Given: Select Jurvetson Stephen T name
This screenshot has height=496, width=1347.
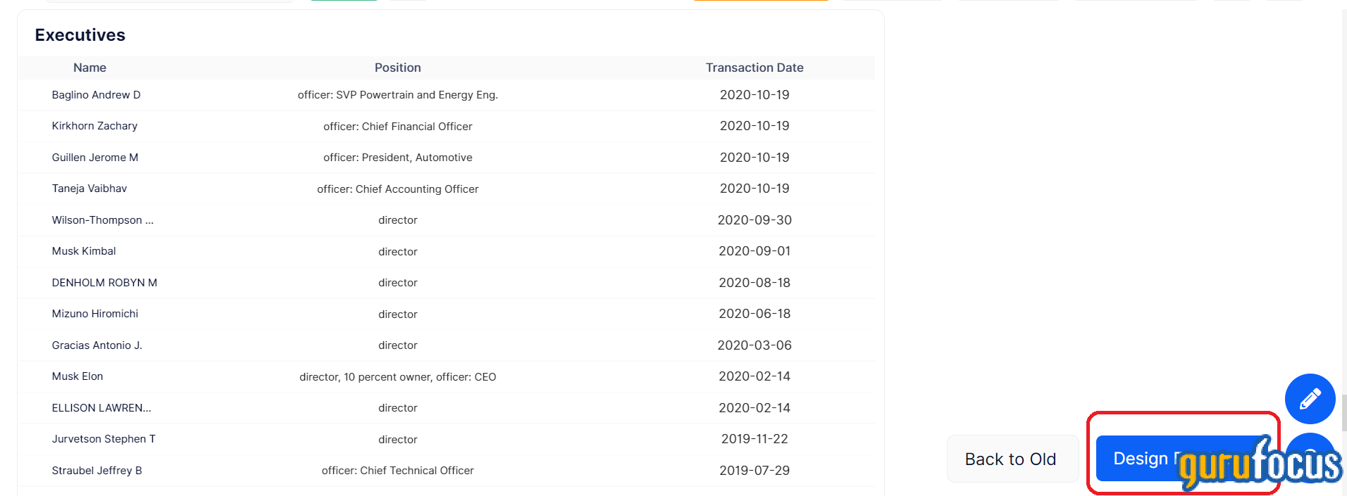Looking at the screenshot, I should coord(104,439).
